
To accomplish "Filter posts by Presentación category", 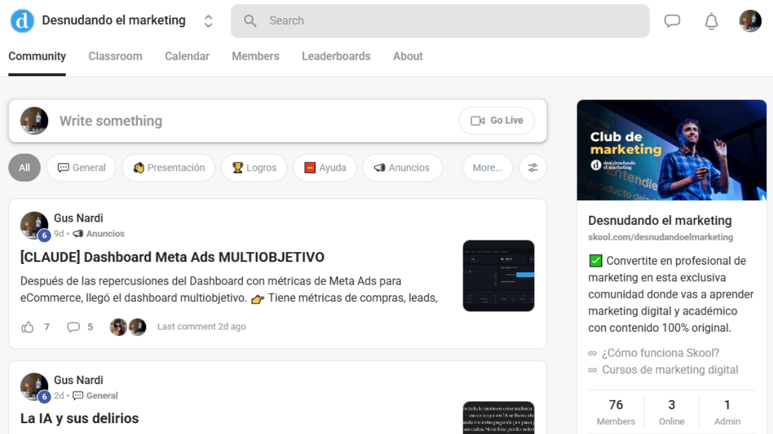I will pyautogui.click(x=168, y=168).
